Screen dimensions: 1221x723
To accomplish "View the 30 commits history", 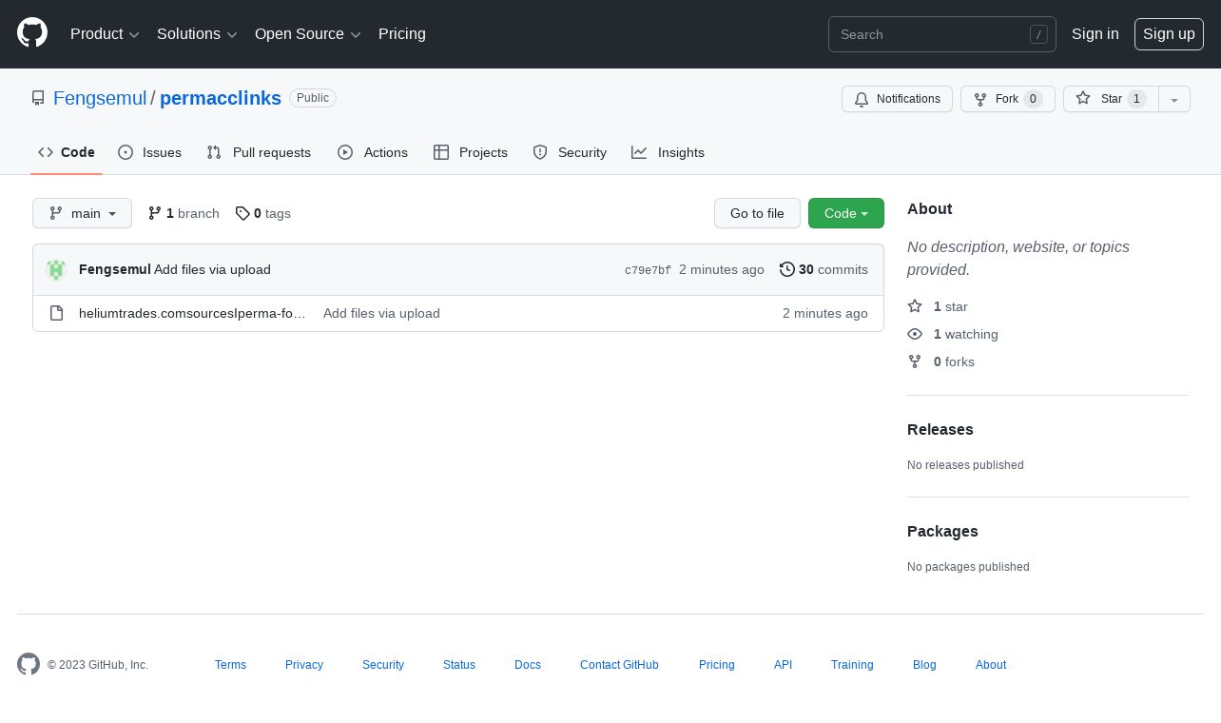I will [824, 269].
